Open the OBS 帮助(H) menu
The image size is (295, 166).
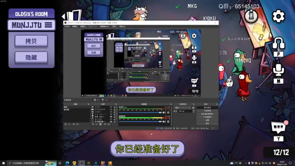[x=122, y=27]
